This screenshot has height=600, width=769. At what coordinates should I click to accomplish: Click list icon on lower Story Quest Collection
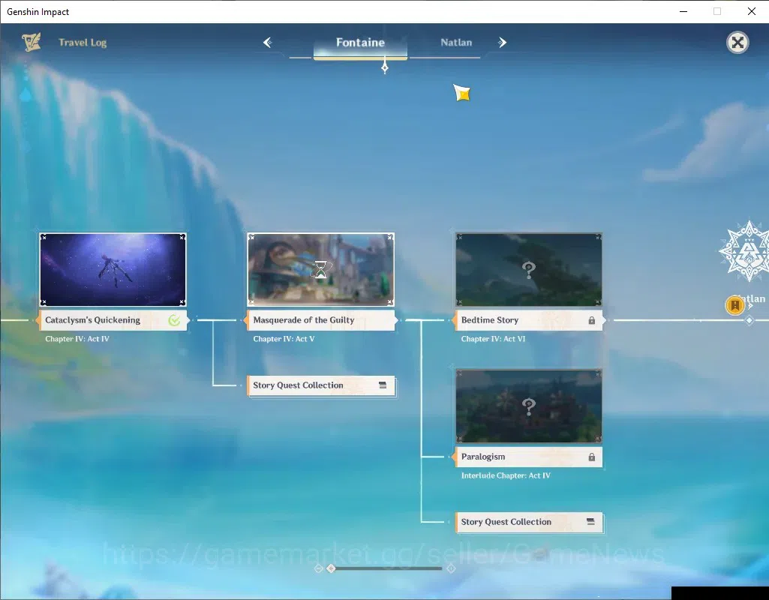pos(590,522)
